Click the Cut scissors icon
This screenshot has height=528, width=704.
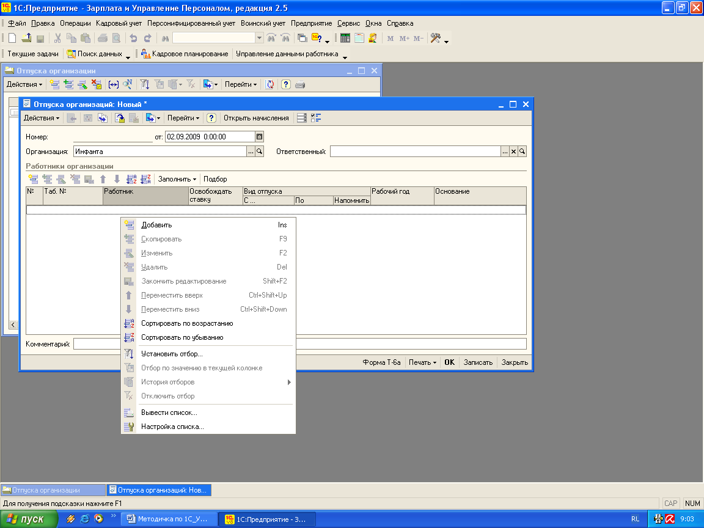57,38
